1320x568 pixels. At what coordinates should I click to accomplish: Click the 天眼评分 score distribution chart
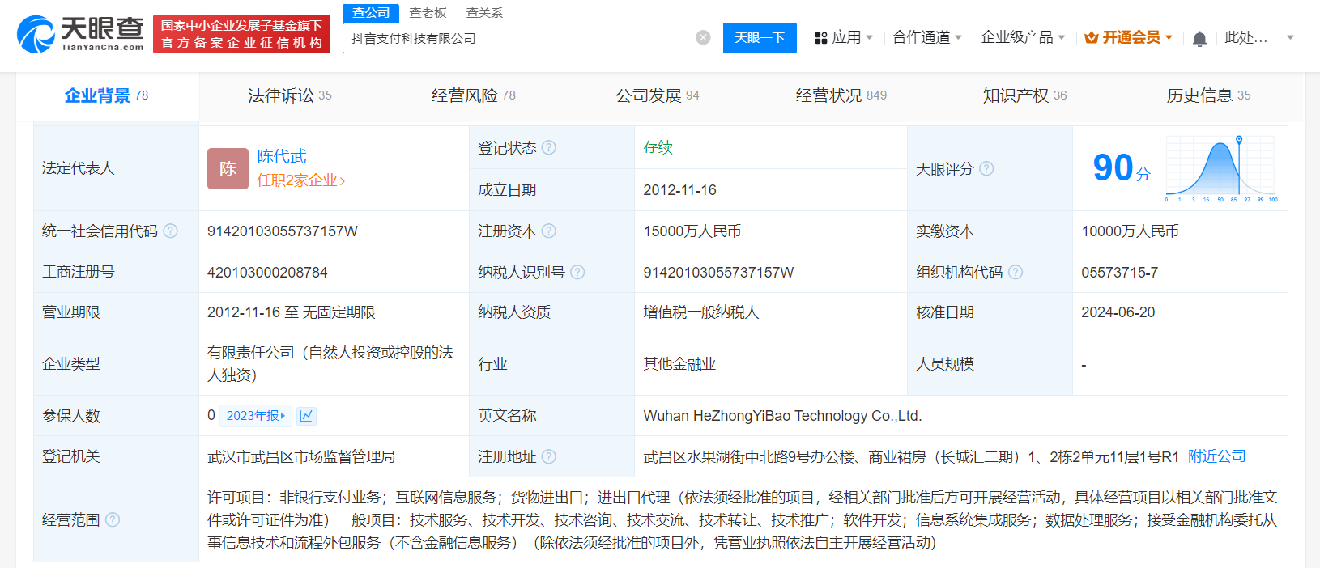1220,168
